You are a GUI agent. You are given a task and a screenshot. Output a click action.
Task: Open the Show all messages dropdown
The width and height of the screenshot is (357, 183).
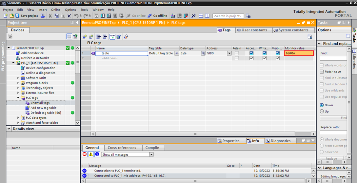(x=151, y=154)
